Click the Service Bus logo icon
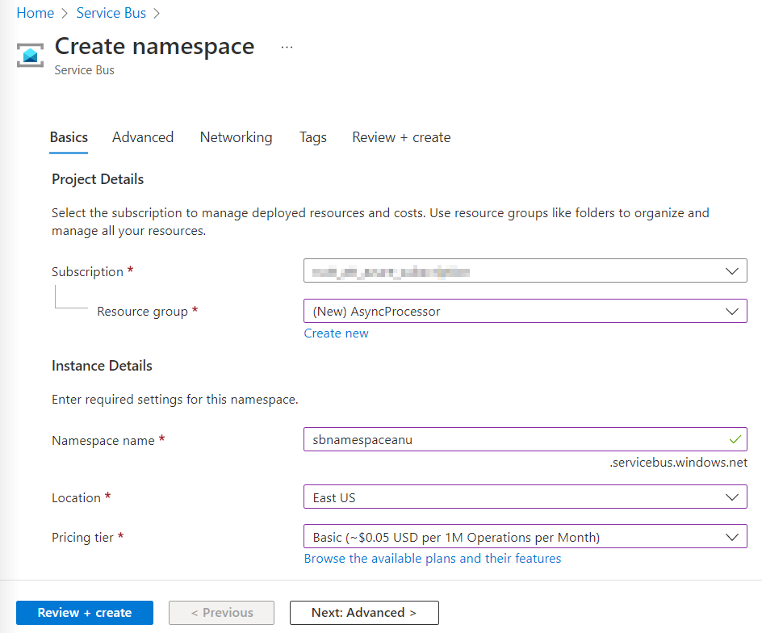 pos(29,54)
